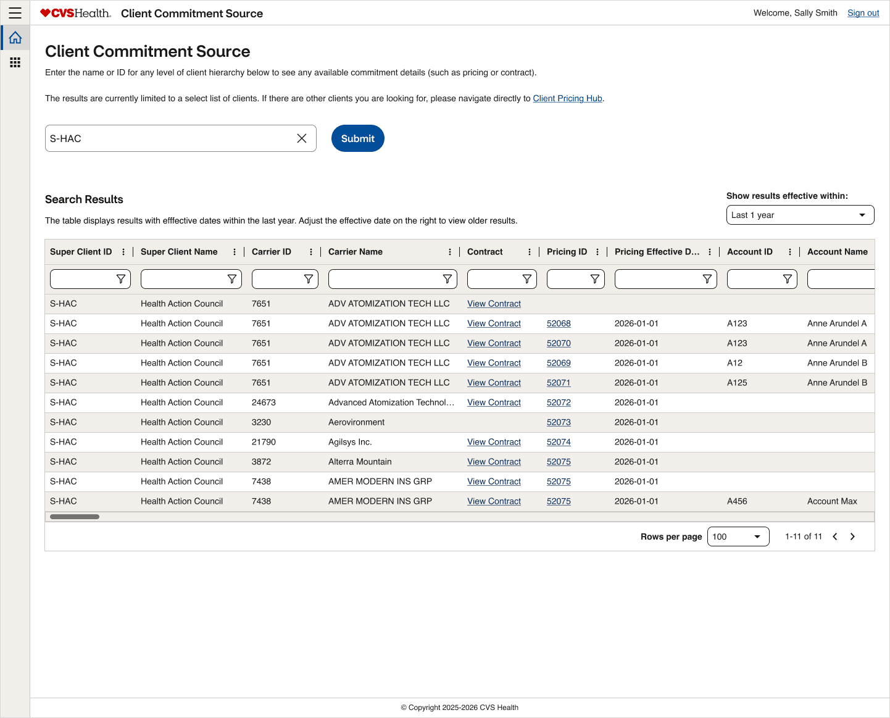890x718 pixels.
Task: Open pricing ID 52071 link
Action: tap(559, 383)
